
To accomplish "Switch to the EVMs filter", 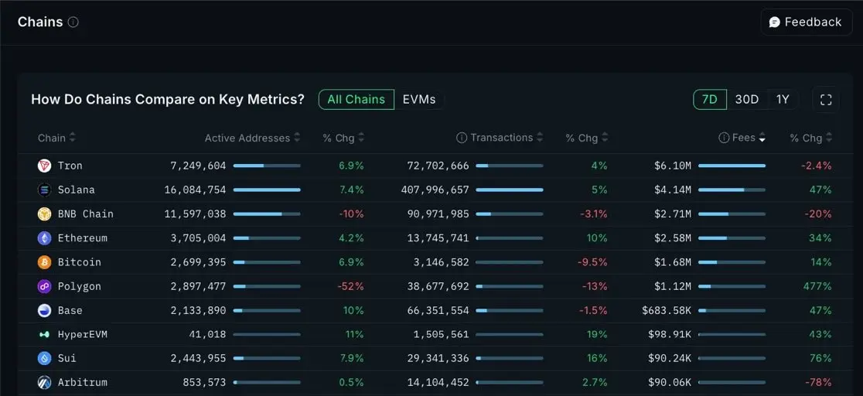I will click(419, 100).
